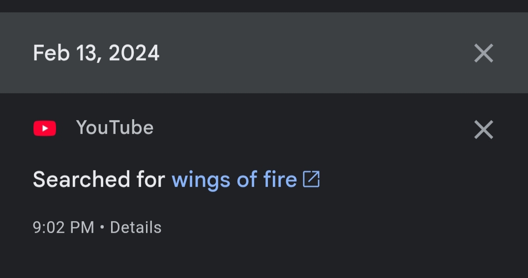Click the word "YouTube" in the activity card

[x=115, y=128]
